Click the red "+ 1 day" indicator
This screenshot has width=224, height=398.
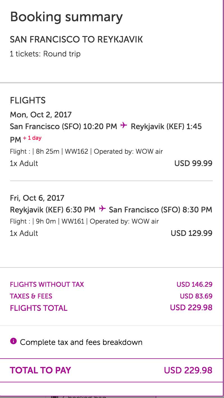[32, 138]
